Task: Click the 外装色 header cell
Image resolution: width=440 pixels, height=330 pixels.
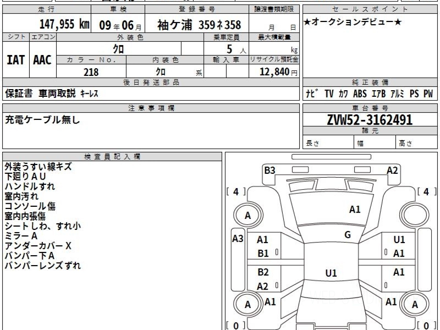Action: (130, 37)
